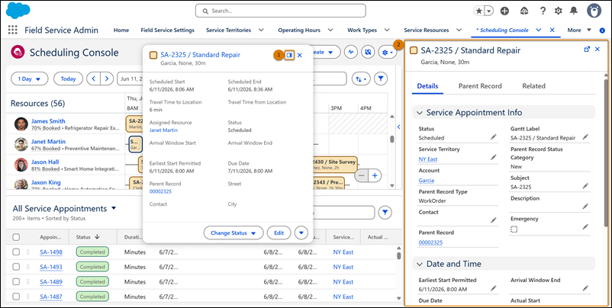Switch to the Parent Record tab

[x=480, y=86]
